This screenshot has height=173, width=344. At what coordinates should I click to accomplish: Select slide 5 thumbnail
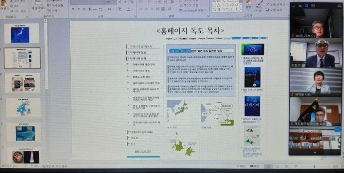tap(24, 132)
